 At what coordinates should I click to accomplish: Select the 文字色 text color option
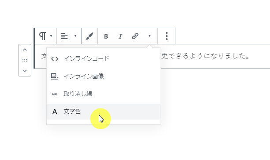coord(104,112)
